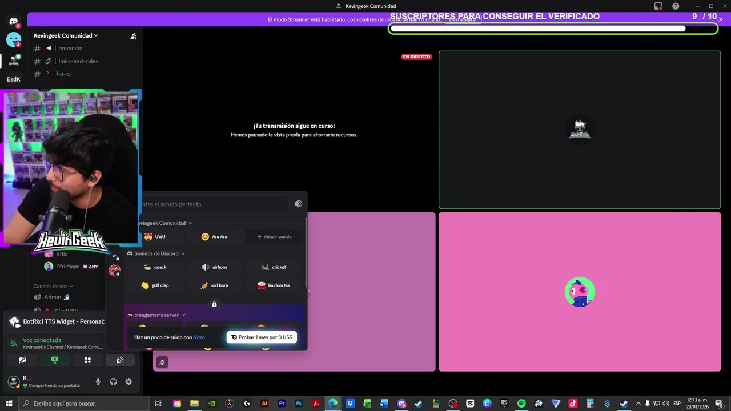Click muted microphone icon on pink tile

click(x=162, y=362)
